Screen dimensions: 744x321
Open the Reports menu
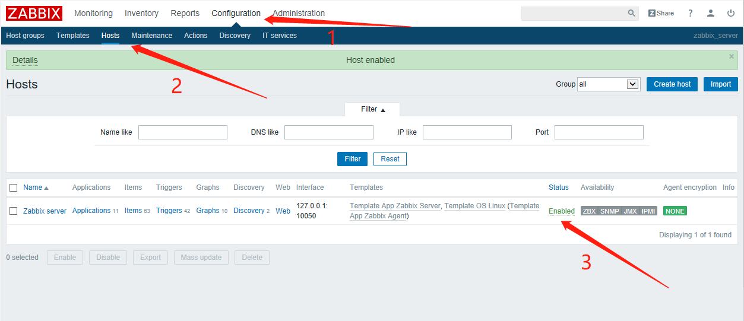185,13
